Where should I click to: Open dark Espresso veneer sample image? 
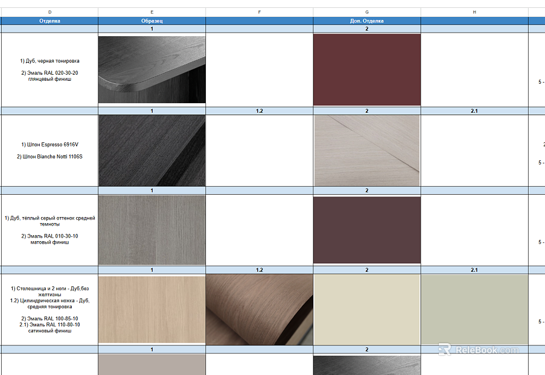[152, 151]
